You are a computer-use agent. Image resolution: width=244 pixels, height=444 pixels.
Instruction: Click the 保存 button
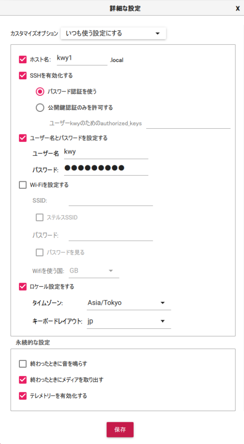(x=120, y=430)
